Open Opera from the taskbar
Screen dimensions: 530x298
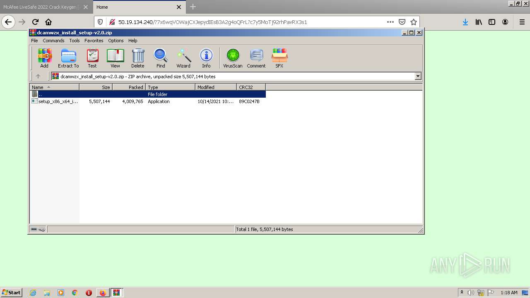coord(89,293)
